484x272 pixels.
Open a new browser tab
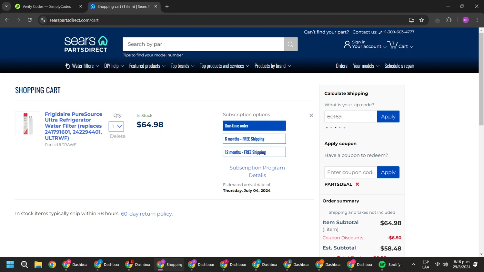click(x=167, y=6)
